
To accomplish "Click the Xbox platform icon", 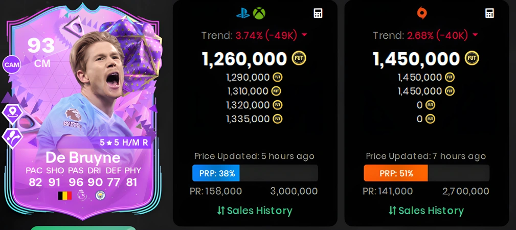I will [x=259, y=13].
